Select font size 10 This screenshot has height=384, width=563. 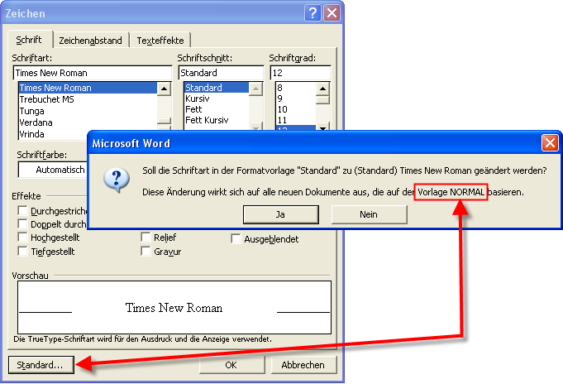coord(296,109)
